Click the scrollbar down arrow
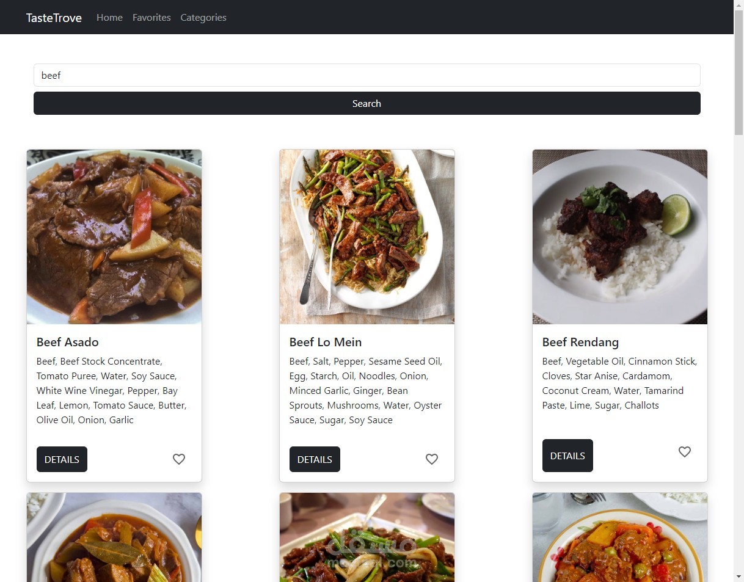 (739, 577)
